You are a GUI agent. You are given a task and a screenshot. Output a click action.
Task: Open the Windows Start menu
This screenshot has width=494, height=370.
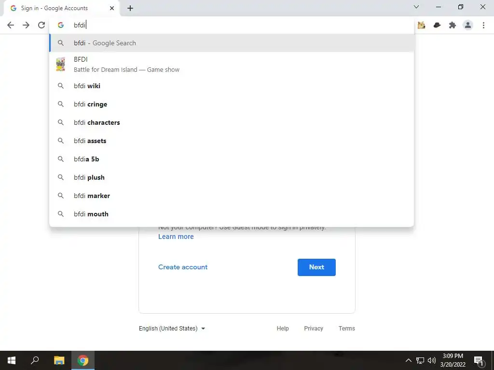[x=12, y=360]
